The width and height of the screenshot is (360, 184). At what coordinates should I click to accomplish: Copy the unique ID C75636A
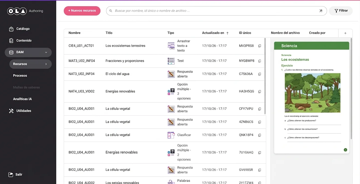pos(260,74)
